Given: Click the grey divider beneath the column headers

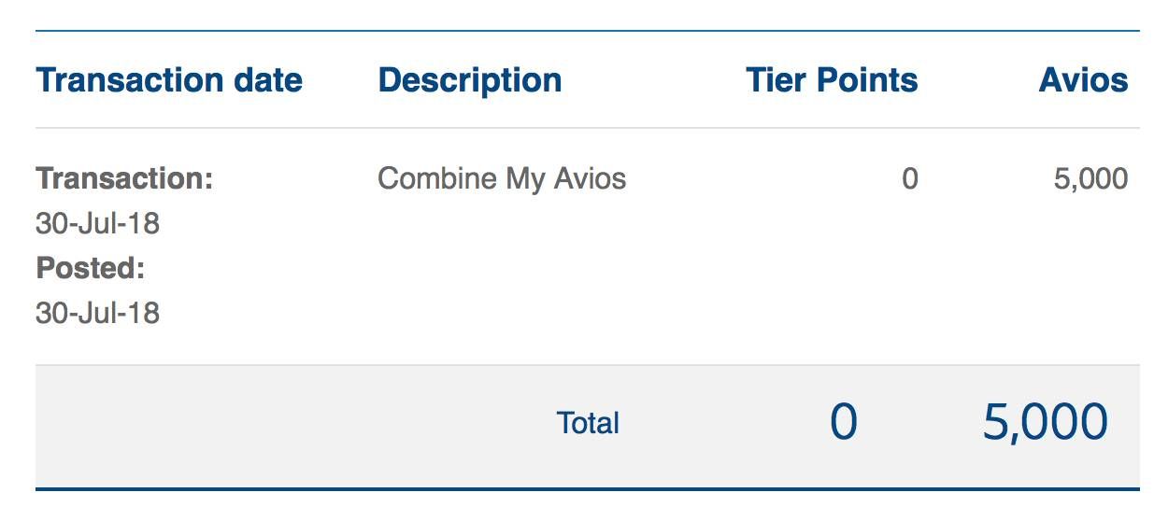Looking at the screenshot, I should [x=588, y=128].
